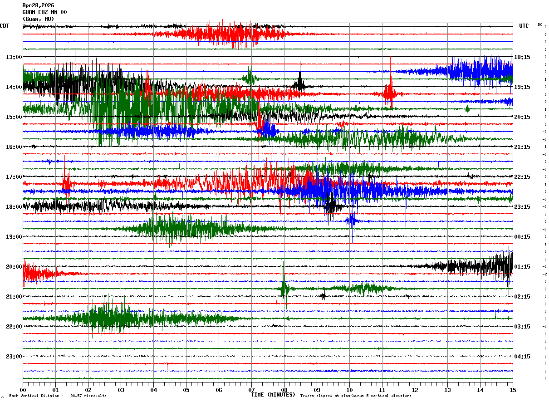Screen dimensions: 549x402
Task: Click the 00:15 UTC time label
Action: (522, 237)
